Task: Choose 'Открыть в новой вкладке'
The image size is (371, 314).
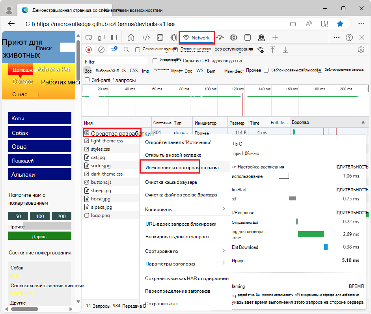Action: coord(185,155)
